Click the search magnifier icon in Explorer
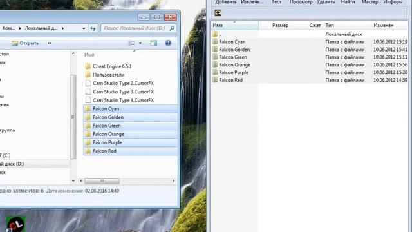412x232 pixels. tap(172, 28)
